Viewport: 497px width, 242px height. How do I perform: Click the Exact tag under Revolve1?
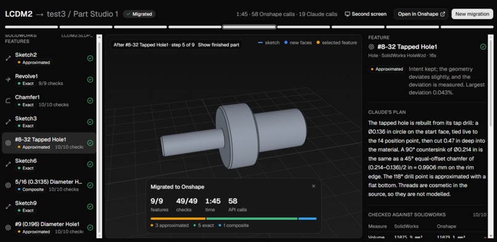pos(26,83)
